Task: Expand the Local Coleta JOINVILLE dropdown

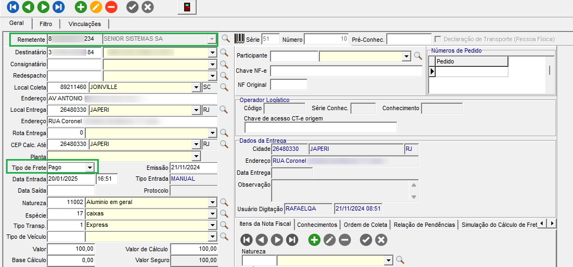Action: 196,87
